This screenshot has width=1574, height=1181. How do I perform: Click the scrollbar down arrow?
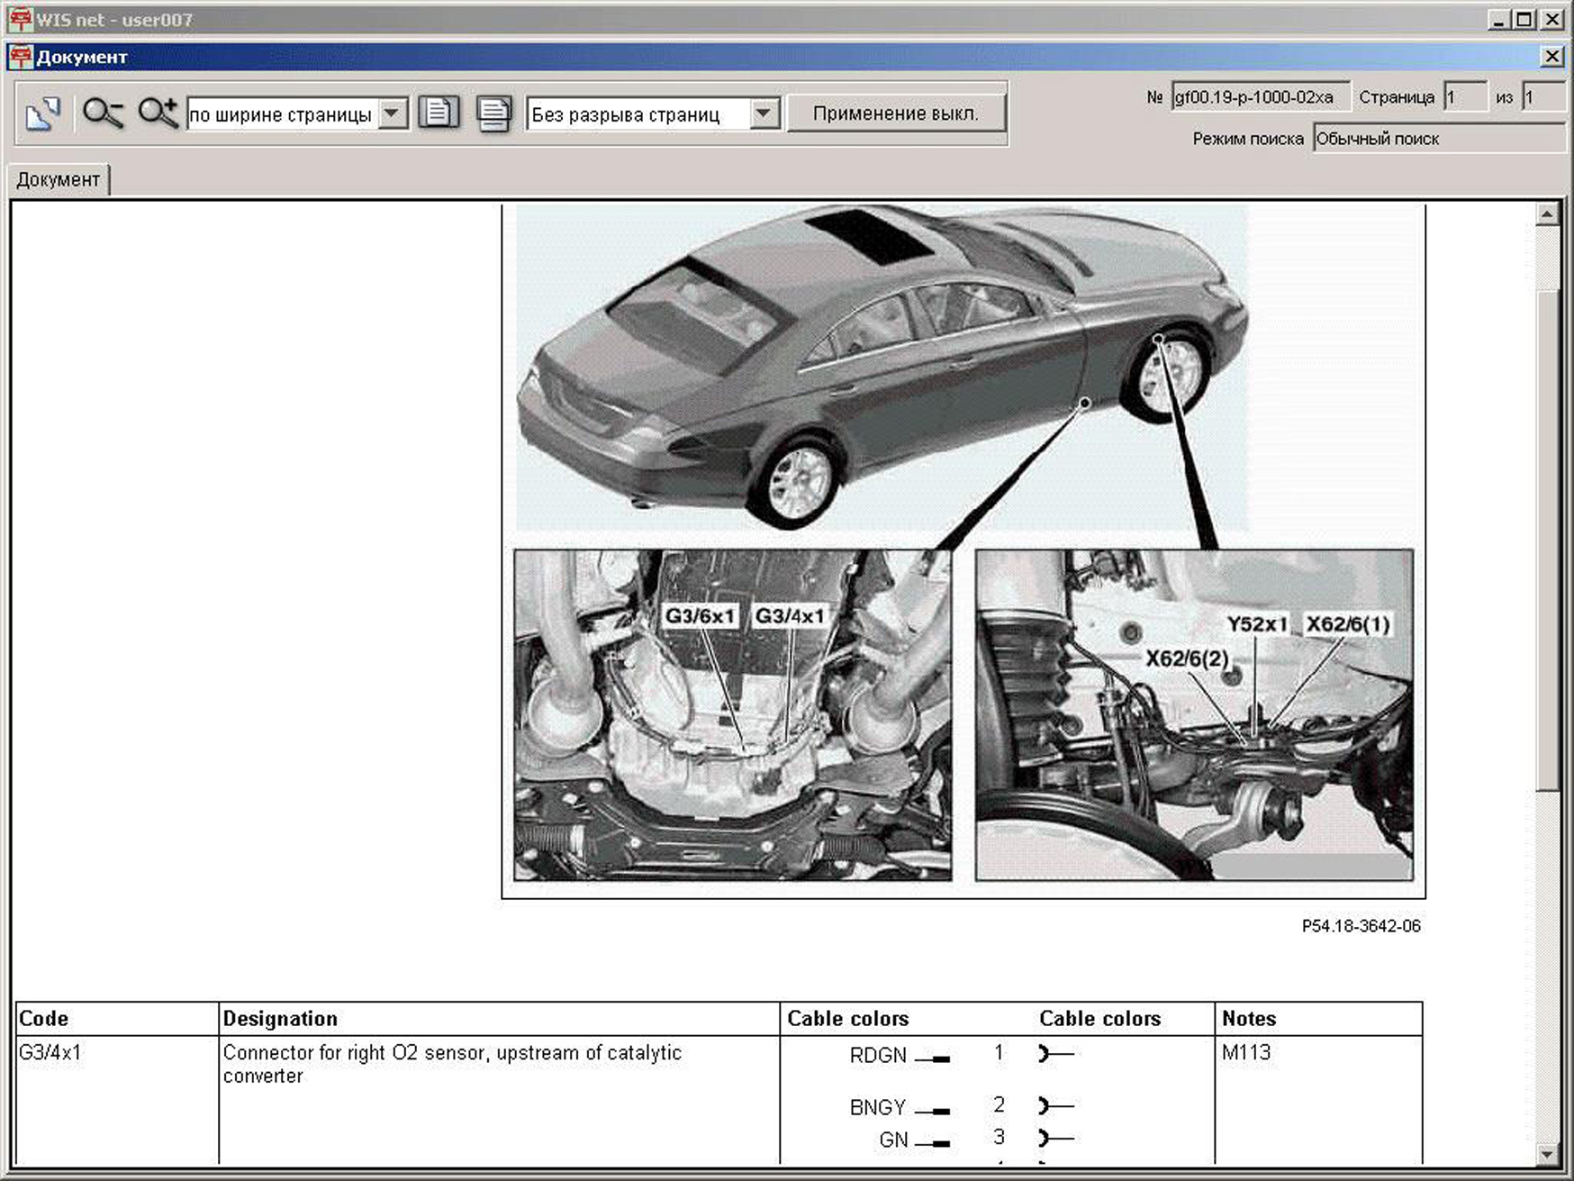coord(1546,1154)
